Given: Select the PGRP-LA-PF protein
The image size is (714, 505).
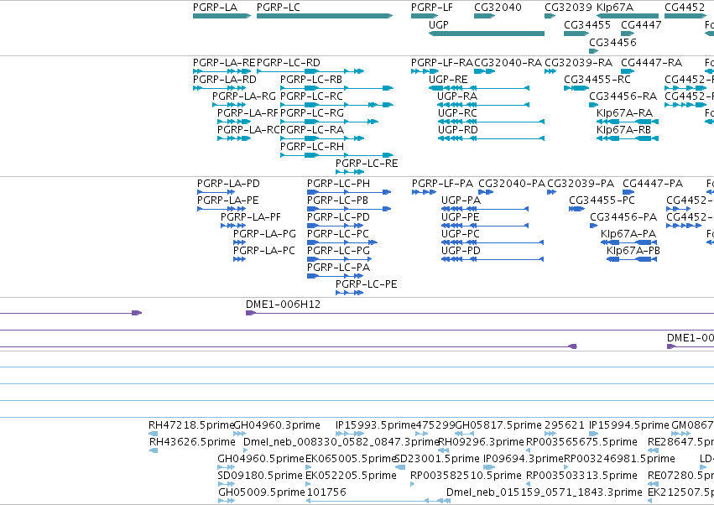Looking at the screenshot, I should pos(233,226).
